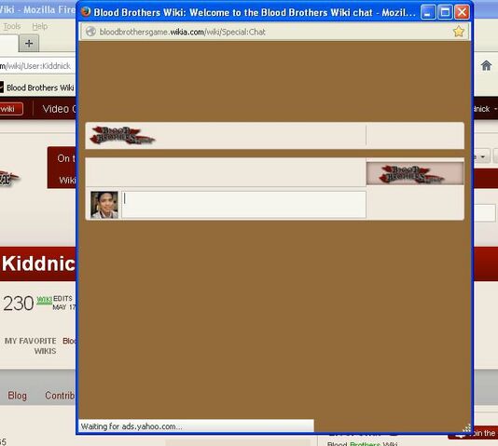
Task: Click the Kiddnick username heading
Action: (38, 264)
